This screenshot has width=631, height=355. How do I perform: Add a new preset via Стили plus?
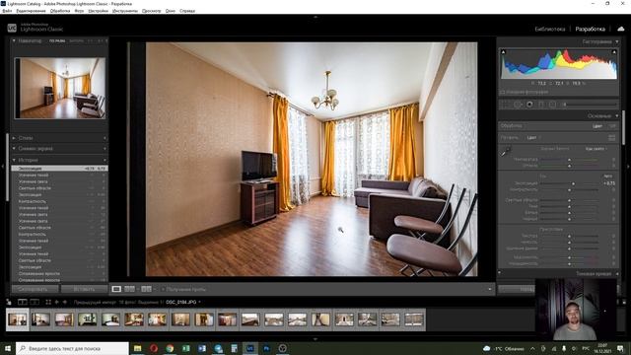tap(105, 138)
